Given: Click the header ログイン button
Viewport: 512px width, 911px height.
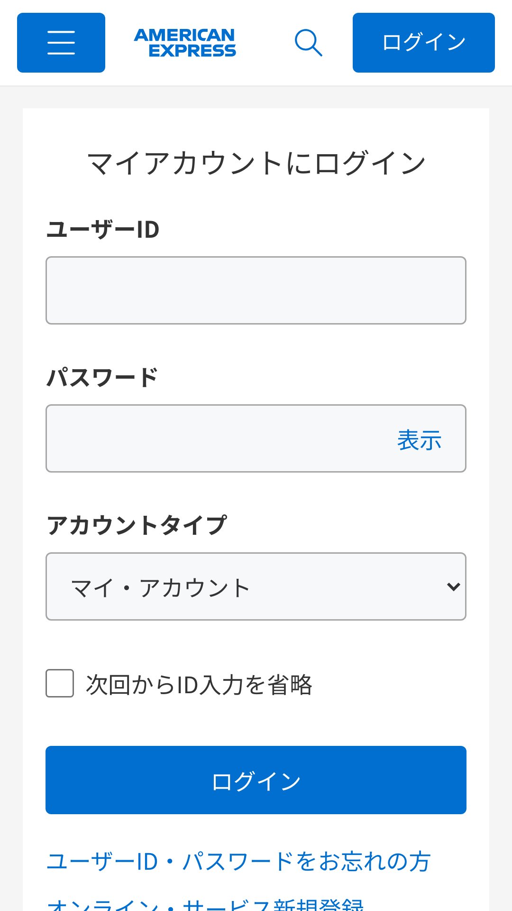Looking at the screenshot, I should [424, 43].
